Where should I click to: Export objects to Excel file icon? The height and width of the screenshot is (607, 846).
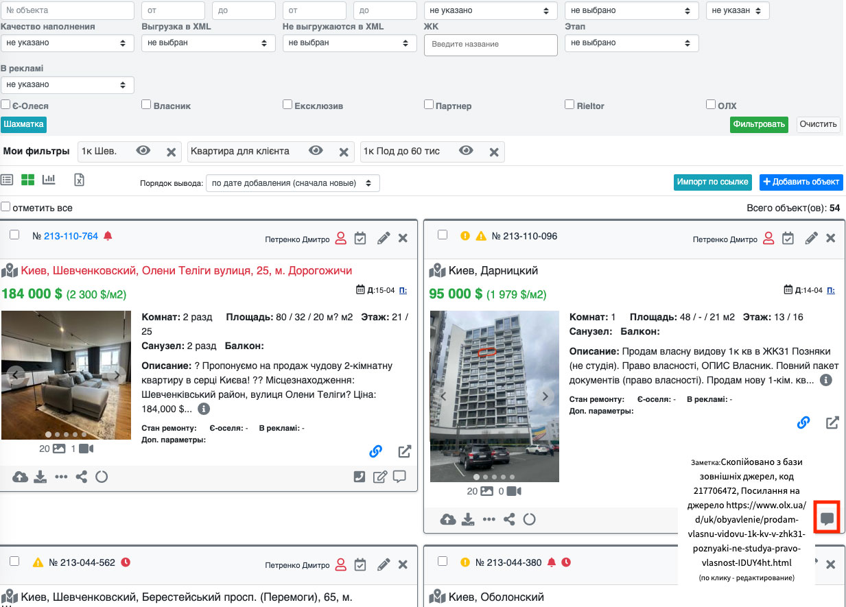pyautogui.click(x=80, y=180)
